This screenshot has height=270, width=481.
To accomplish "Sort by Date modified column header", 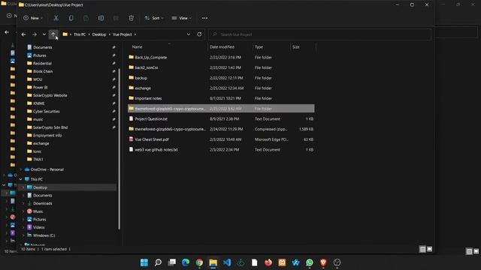I will click(x=222, y=46).
